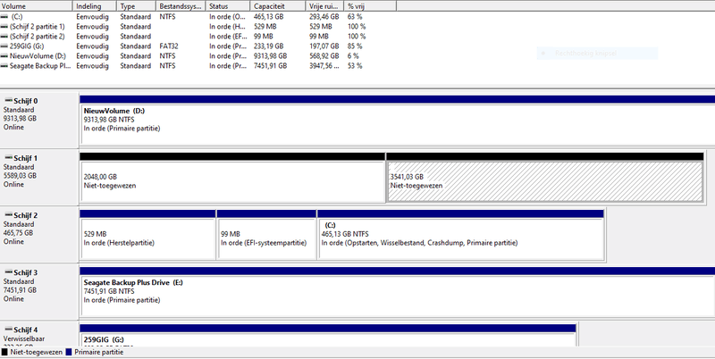Select the (C:) volume row icon

tap(4, 17)
